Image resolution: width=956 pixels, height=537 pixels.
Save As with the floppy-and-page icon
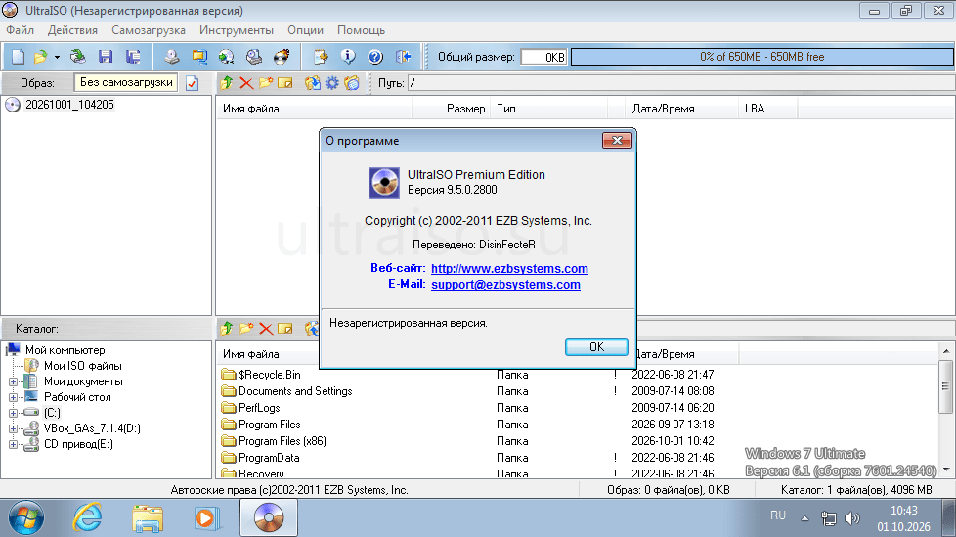click(133, 57)
